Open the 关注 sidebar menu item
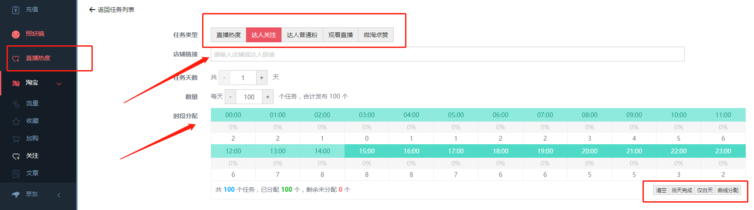The height and width of the screenshot is (210, 754). [32, 156]
